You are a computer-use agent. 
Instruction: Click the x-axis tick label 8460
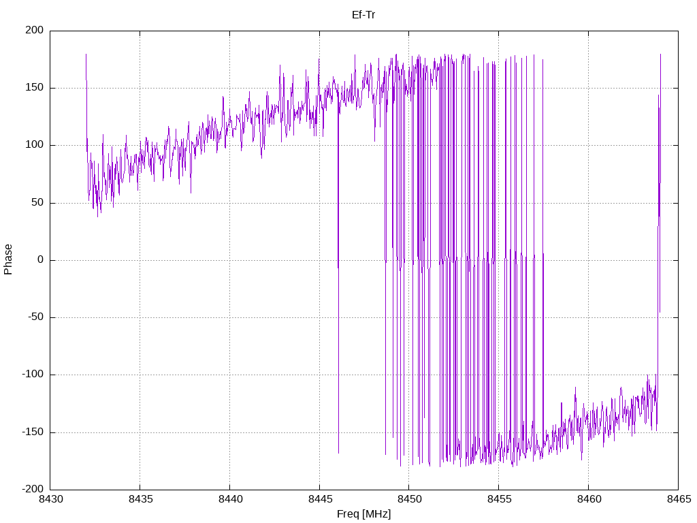tap(589, 499)
